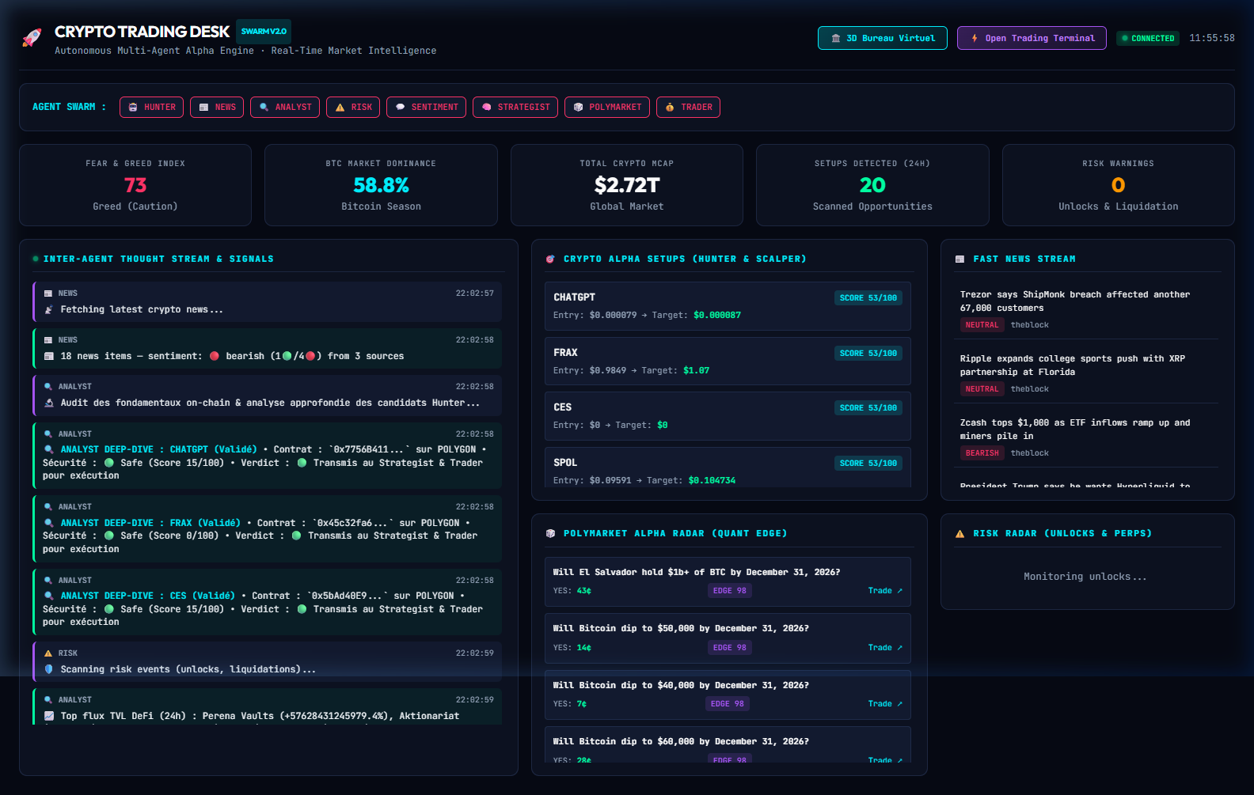This screenshot has width=1254, height=795.
Task: Open Zcash tops $1,000 news item
Action: click(x=1086, y=437)
